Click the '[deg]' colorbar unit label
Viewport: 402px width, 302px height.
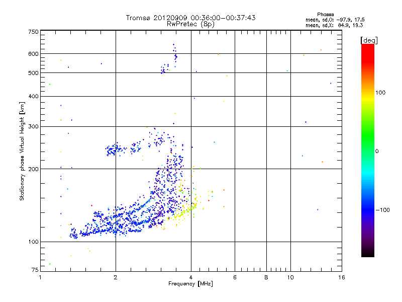(369, 40)
